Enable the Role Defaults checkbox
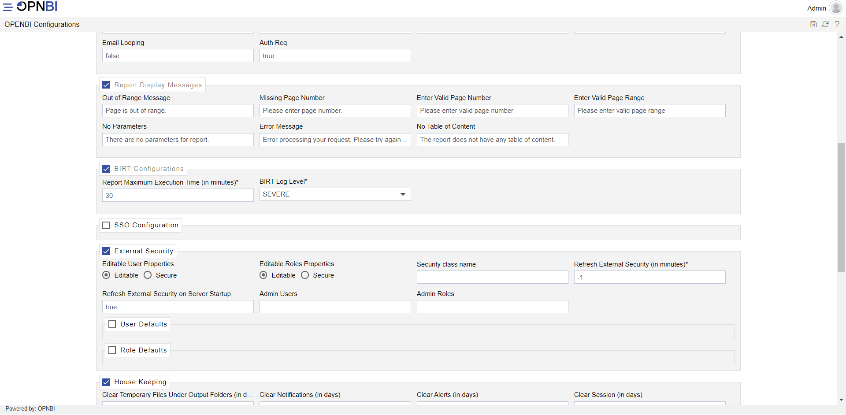 pyautogui.click(x=112, y=350)
